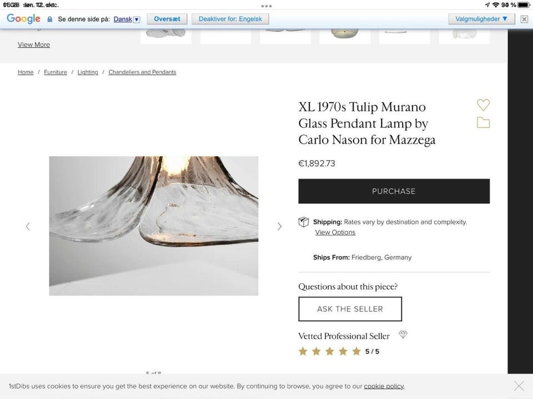Click the PURCHASE button

[x=394, y=191]
